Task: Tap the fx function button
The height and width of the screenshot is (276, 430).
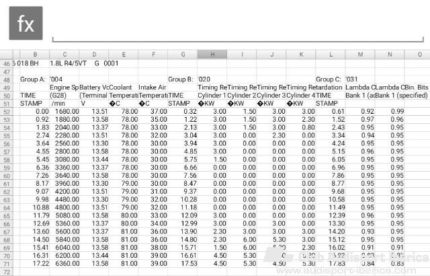Action: tap(26, 24)
